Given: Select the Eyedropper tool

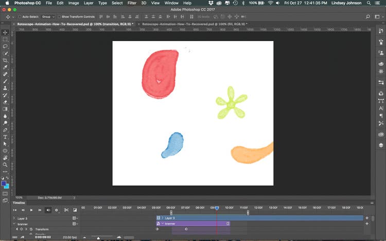Looking at the screenshot, I should click(5, 67).
